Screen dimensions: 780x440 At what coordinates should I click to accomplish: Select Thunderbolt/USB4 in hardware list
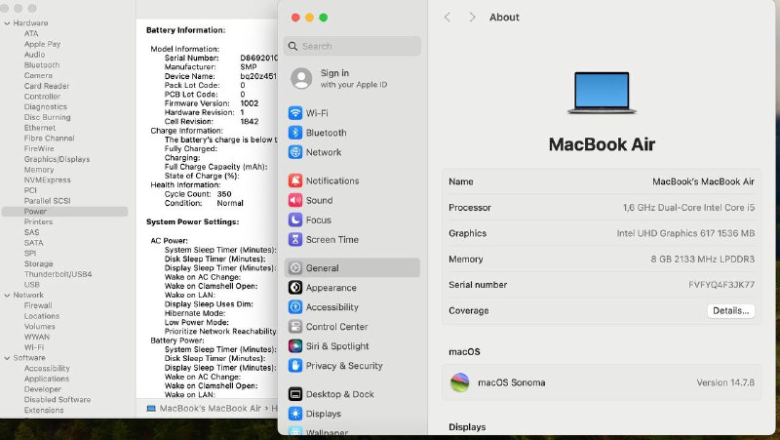tap(58, 274)
